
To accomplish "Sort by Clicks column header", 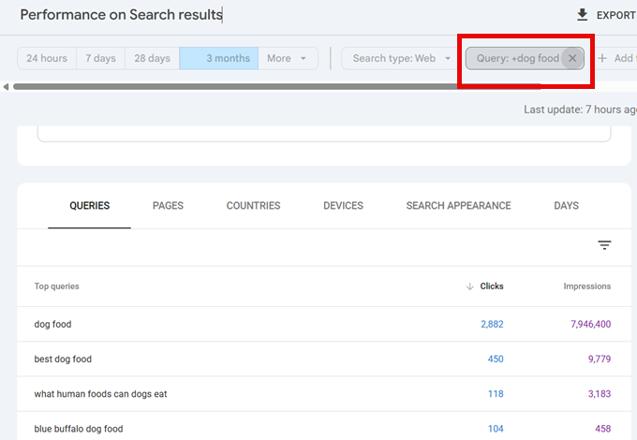I will [x=492, y=286].
